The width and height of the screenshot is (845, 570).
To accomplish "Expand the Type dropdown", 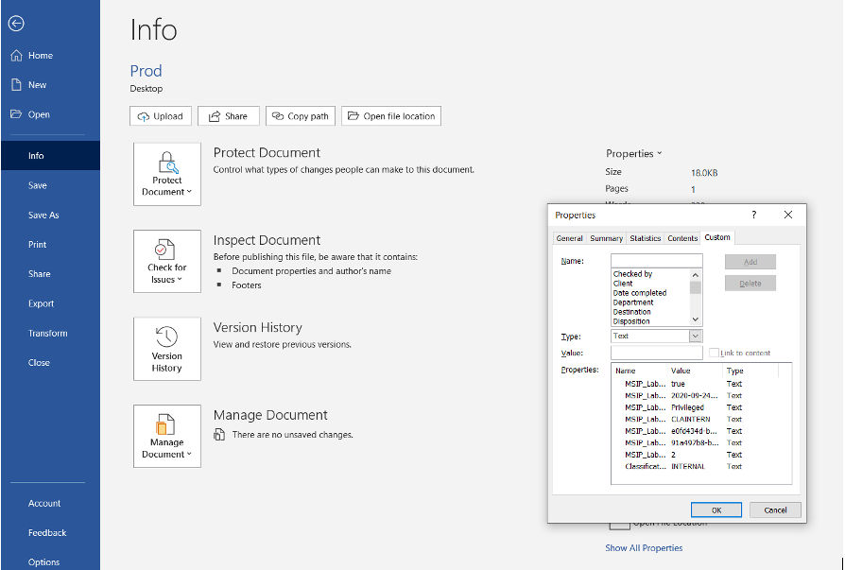I will point(695,336).
